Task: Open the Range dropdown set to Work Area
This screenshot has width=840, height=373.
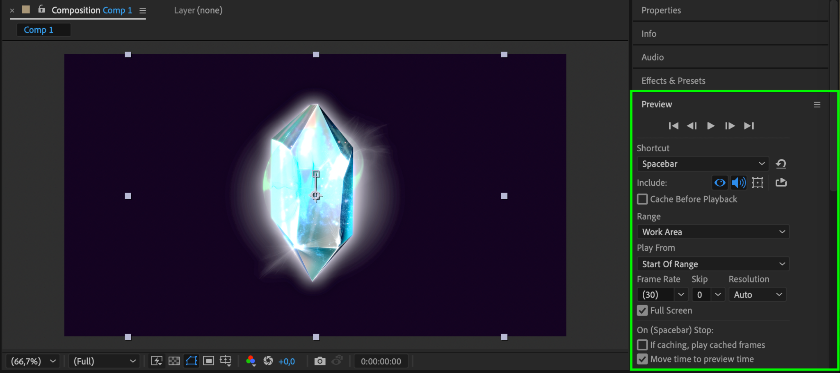Action: pos(713,232)
